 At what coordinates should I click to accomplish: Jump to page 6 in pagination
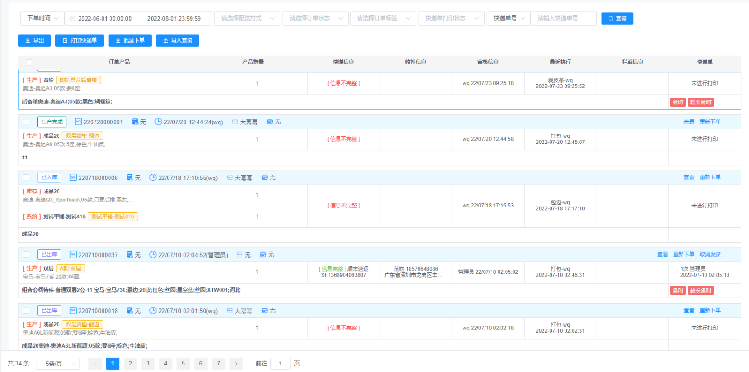point(201,364)
